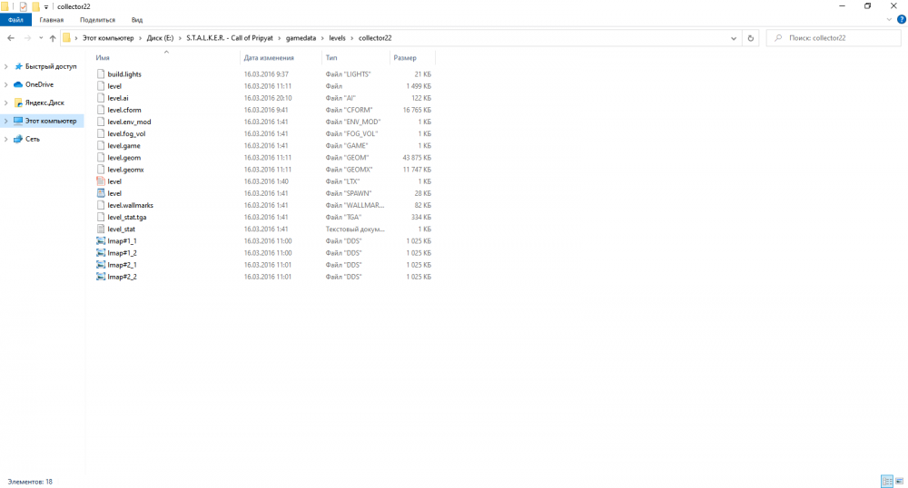Expand the Сеть tree node

click(x=6, y=139)
